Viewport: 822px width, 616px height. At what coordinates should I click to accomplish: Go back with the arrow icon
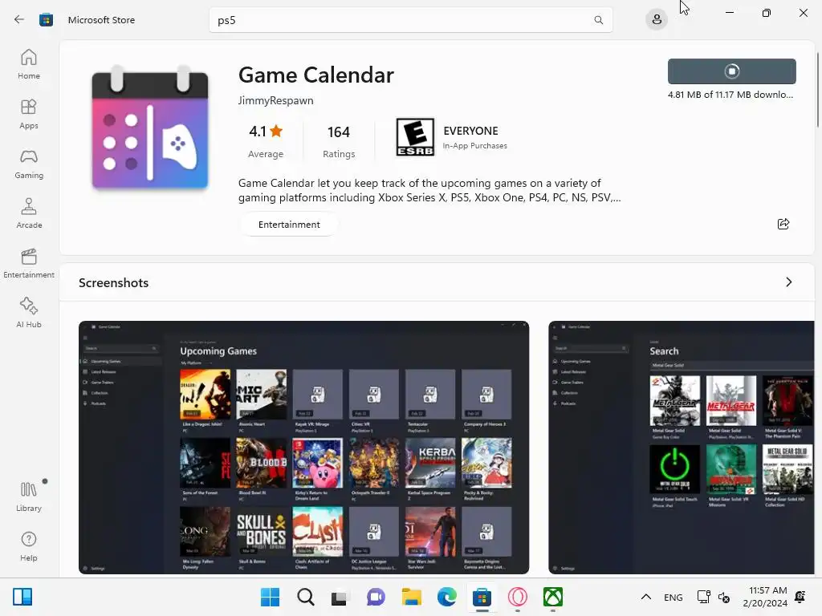19,20
